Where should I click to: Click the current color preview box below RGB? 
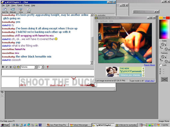[x=164, y=79]
